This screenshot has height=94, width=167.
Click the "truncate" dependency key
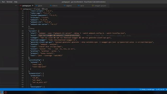click(x=35, y=17)
